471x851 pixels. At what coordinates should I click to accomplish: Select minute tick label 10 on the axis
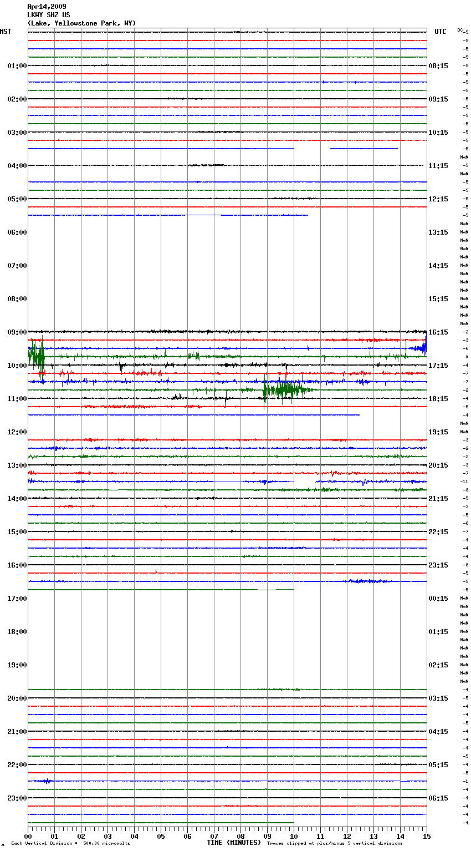coord(294,836)
